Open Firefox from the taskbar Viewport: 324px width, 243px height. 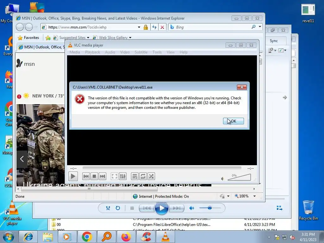(126, 237)
